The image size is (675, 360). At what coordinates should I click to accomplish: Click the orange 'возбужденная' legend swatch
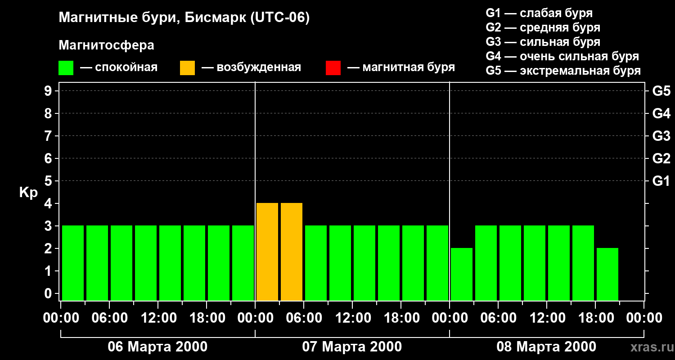(187, 68)
